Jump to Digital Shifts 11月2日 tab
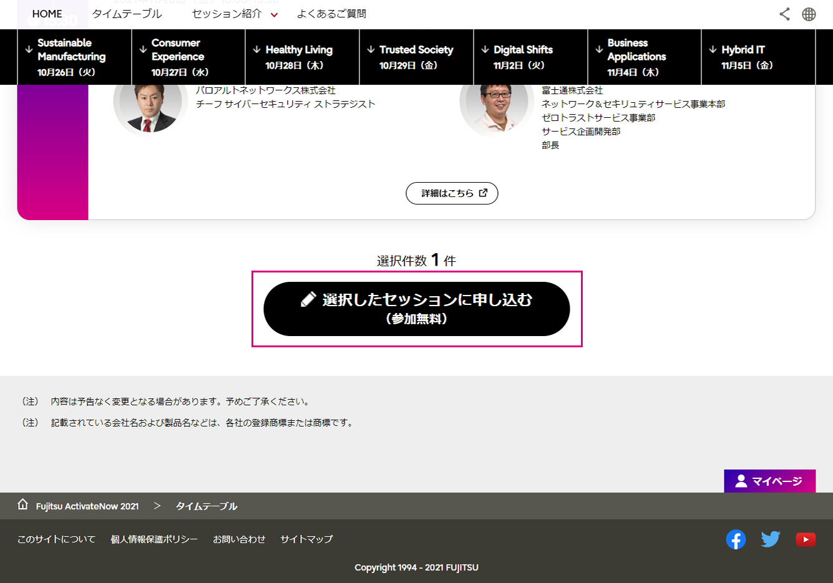This screenshot has width=833, height=583. [x=530, y=57]
